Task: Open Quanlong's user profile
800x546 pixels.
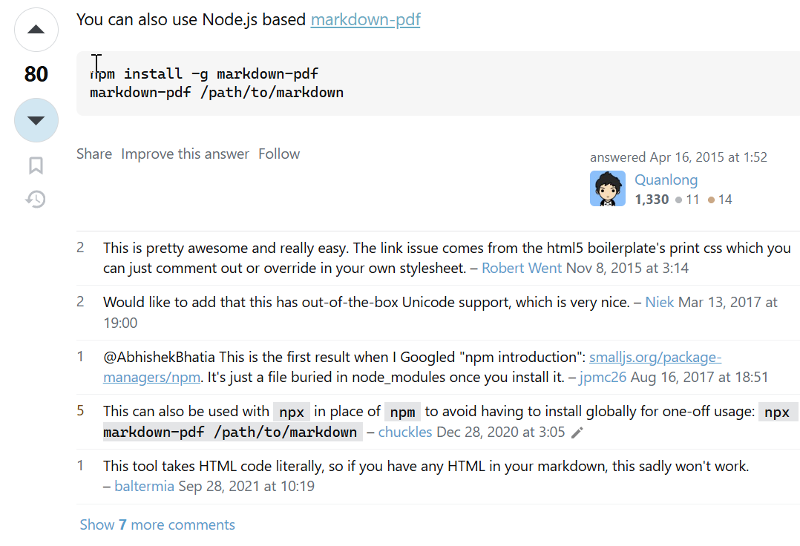Action: [x=666, y=180]
